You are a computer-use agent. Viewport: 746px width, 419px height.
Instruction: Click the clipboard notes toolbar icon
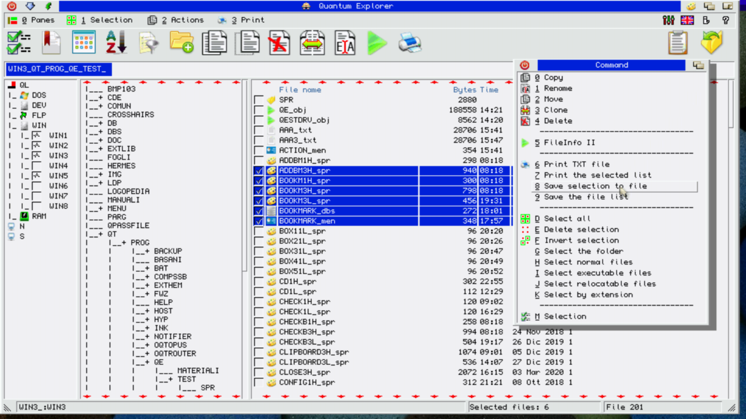678,43
